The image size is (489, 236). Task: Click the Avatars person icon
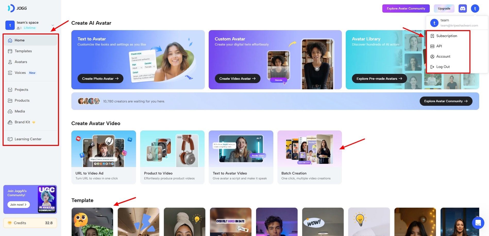coord(10,62)
